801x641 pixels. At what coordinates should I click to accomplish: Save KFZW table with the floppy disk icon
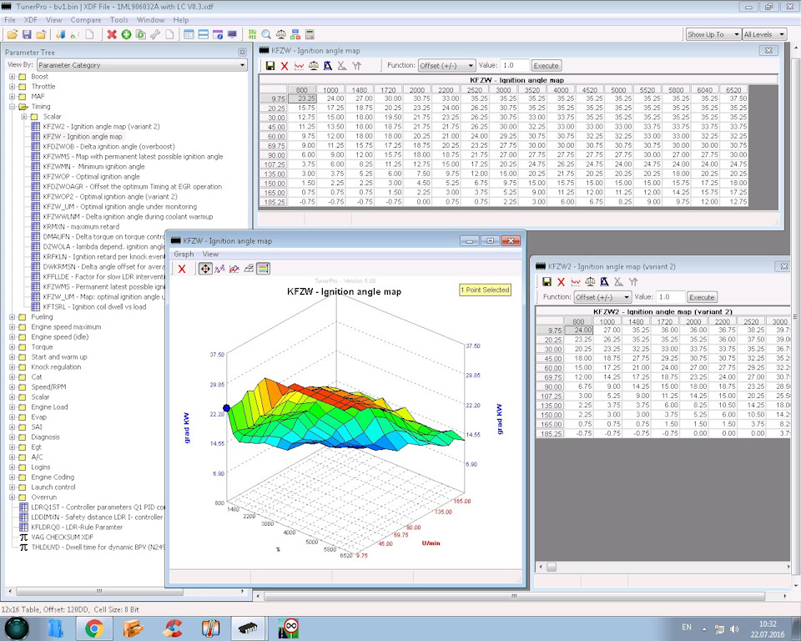coord(270,65)
